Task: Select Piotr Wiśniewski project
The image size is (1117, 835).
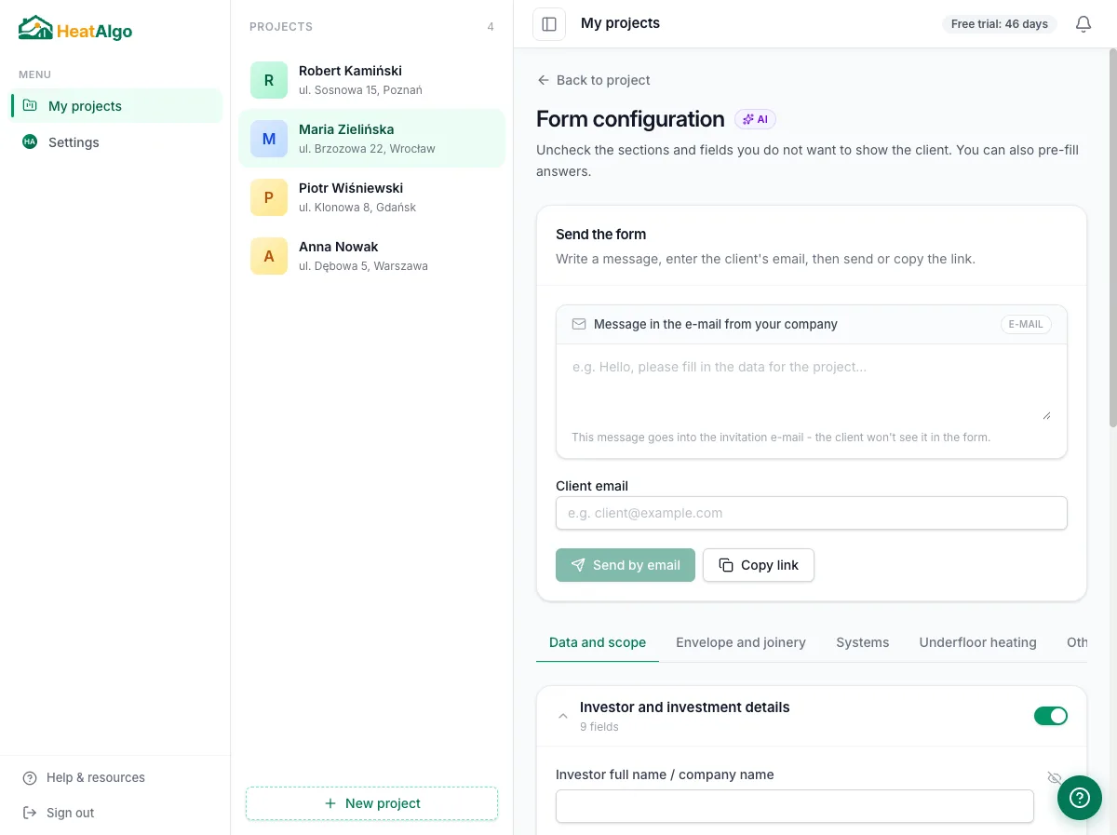Action: pyautogui.click(x=371, y=197)
